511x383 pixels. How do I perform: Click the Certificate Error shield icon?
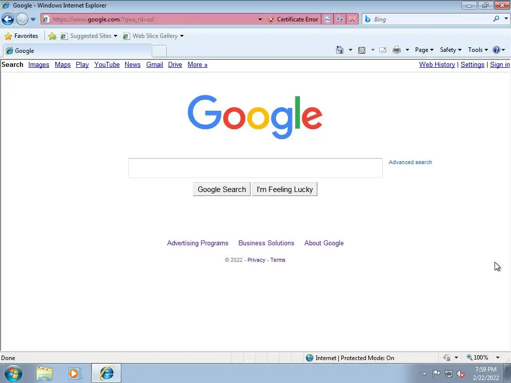271,19
